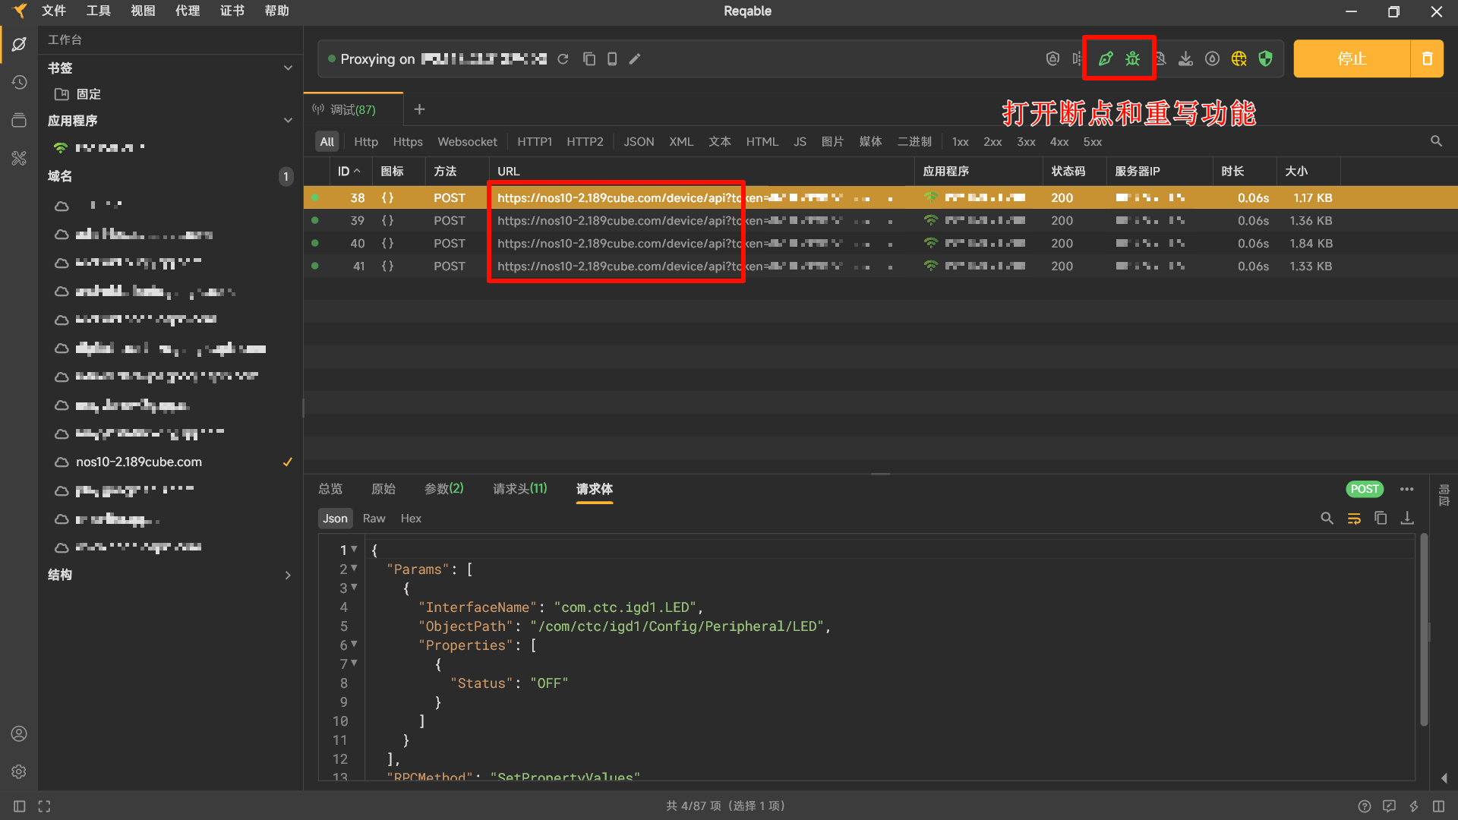Collapse the 书签 section
Viewport: 1458px width, 820px height.
288,68
